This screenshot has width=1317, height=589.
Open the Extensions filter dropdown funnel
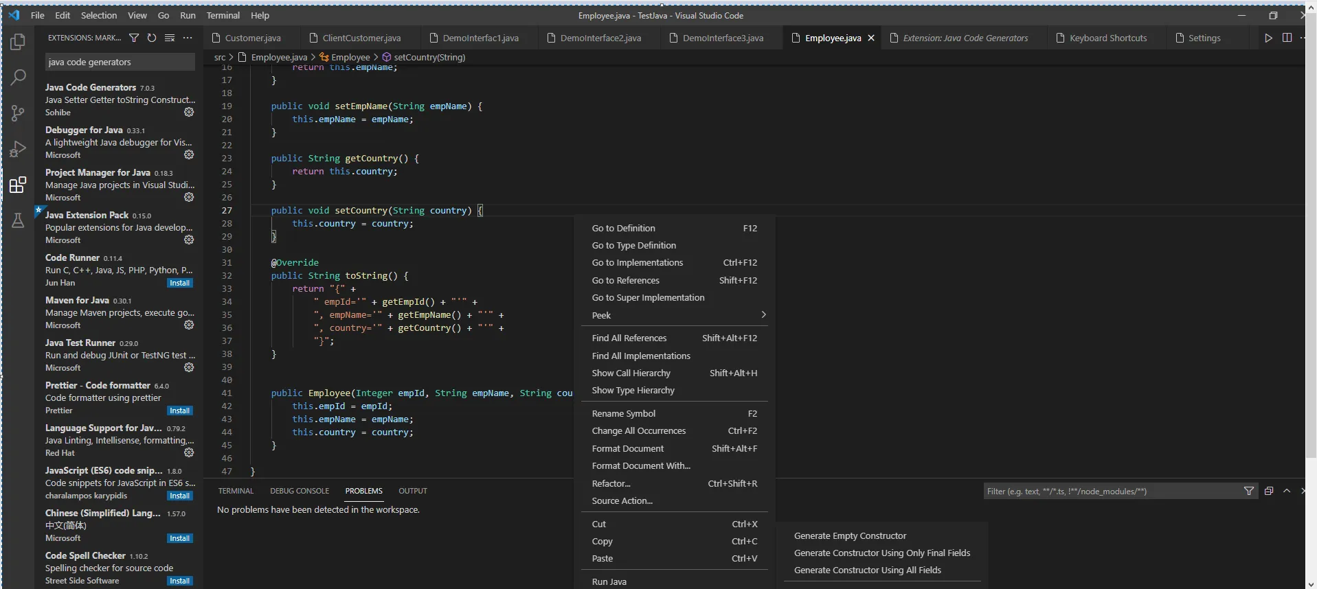tap(134, 38)
